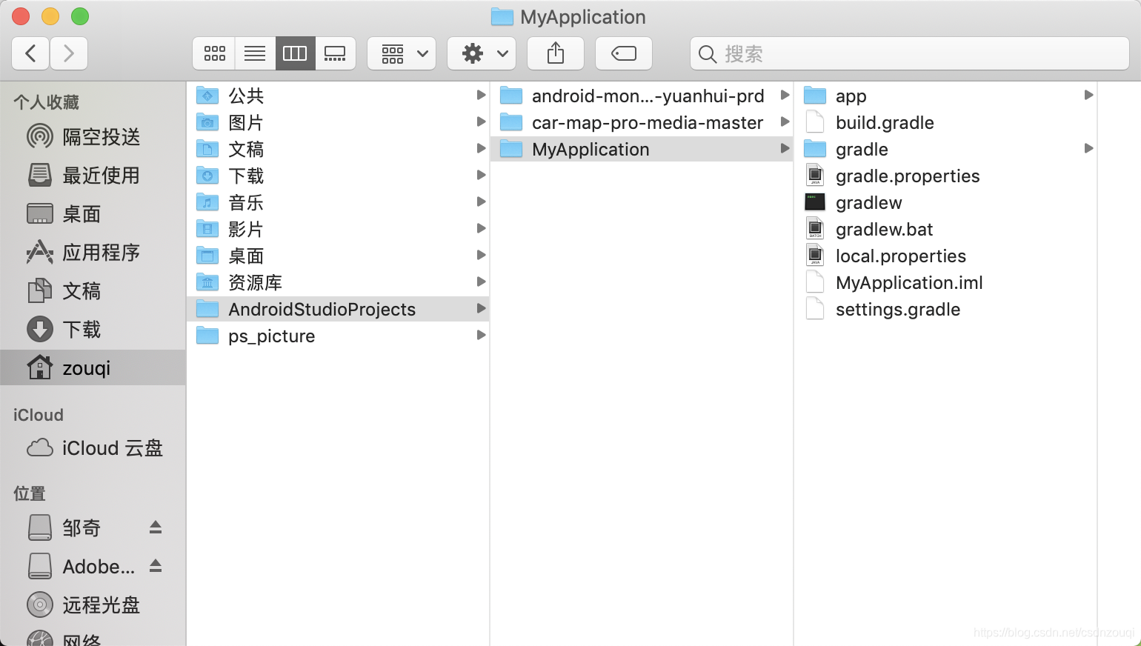This screenshot has height=646, width=1141.
Task: Select the gradle folder
Action: (945, 149)
